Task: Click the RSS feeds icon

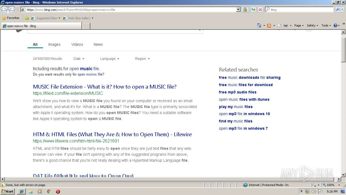Action: click(x=269, y=25)
